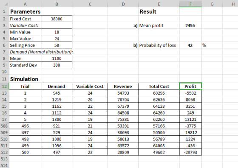Select the Max Value label cell
Viewport: 238px width, 168px height.
click(25, 39)
